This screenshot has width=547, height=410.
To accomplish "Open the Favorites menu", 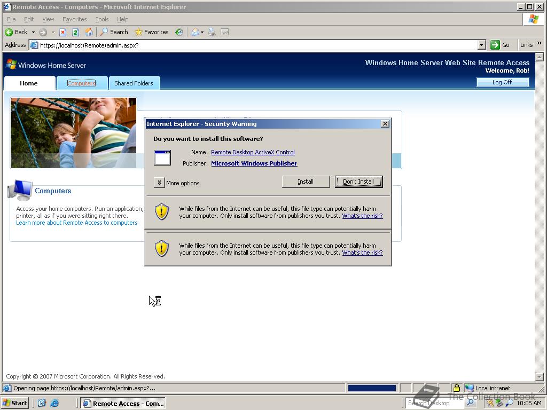I will pyautogui.click(x=74, y=19).
